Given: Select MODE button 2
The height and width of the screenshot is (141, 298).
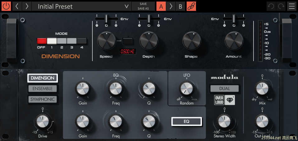Looking at the screenshot, I should (x=62, y=41).
